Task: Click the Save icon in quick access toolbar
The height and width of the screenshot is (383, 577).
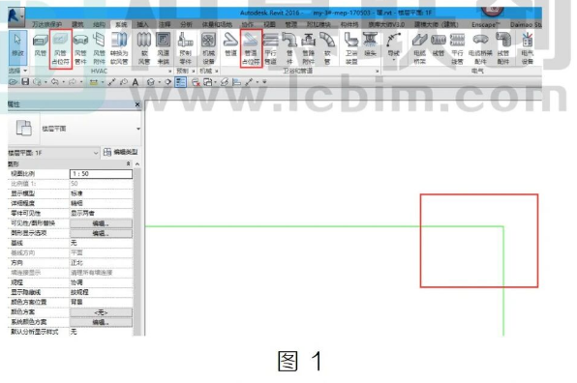Action: (x=25, y=81)
